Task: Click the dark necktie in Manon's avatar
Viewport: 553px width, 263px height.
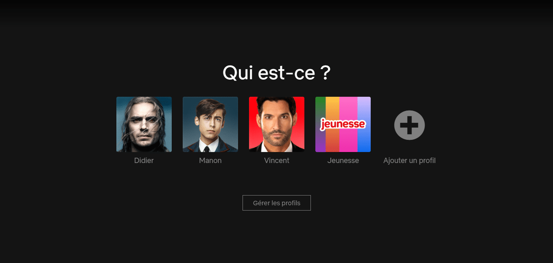Action: pyautogui.click(x=207, y=149)
